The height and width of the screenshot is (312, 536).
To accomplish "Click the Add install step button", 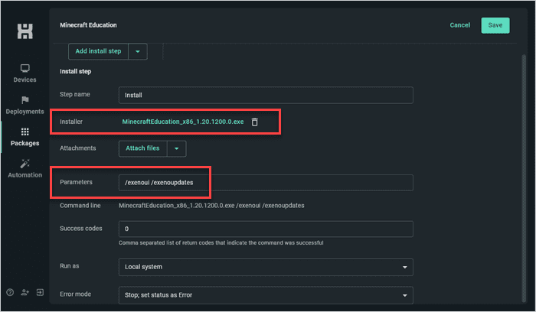I will coord(99,51).
